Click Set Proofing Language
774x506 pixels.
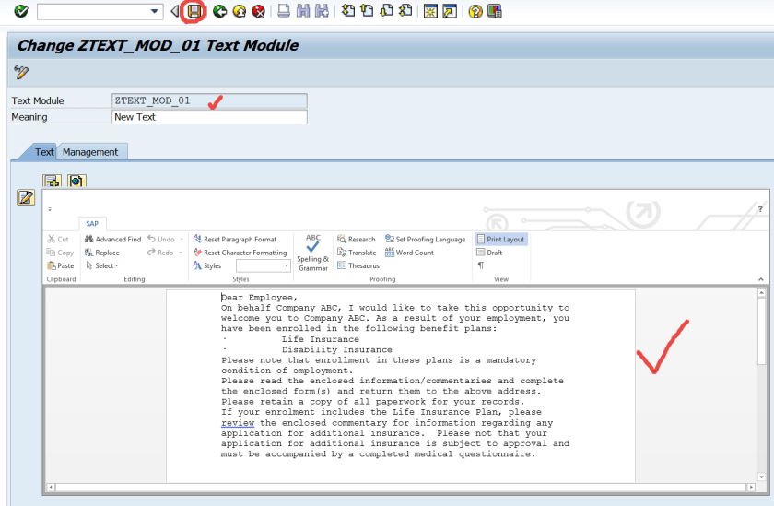(426, 239)
